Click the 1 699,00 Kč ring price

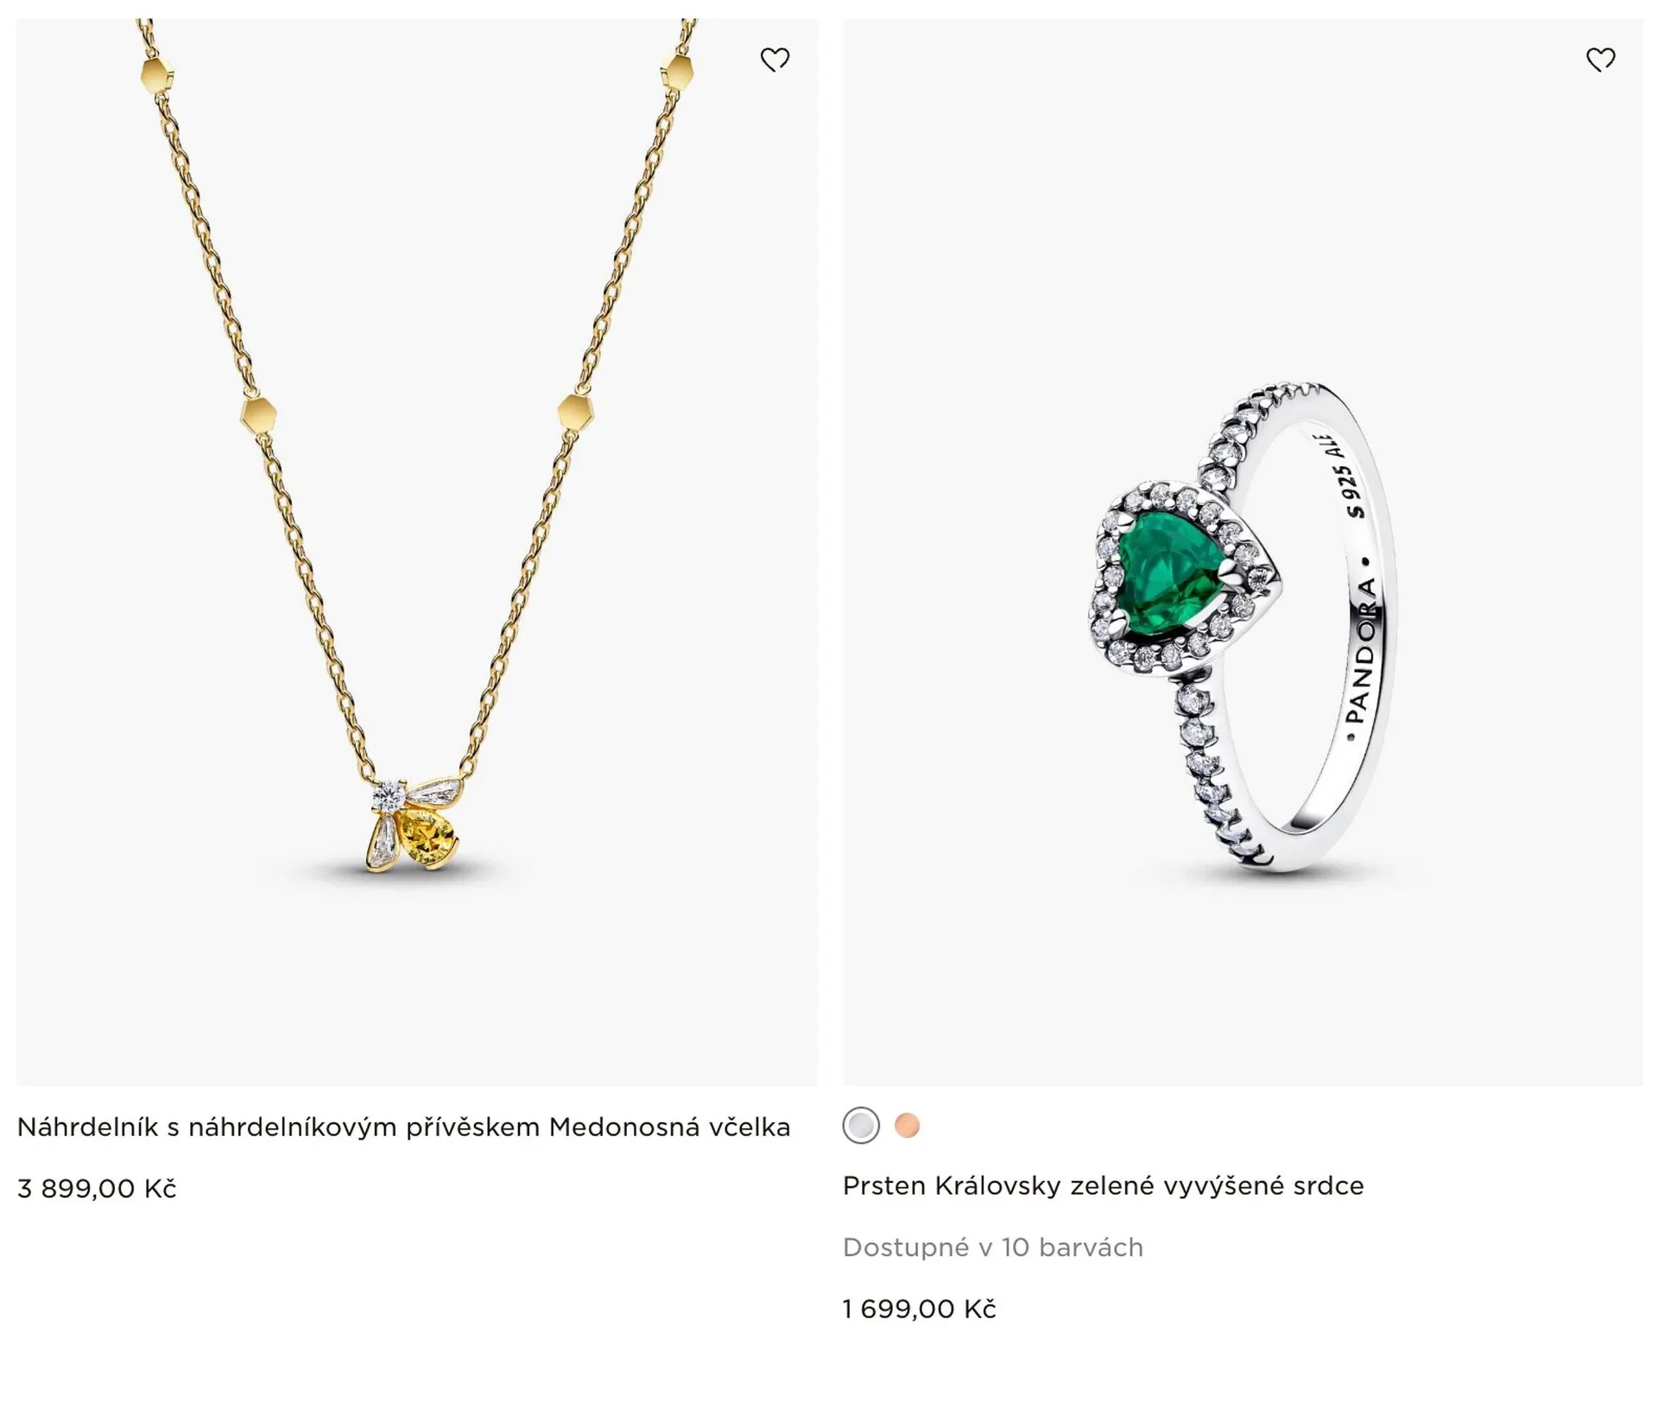click(919, 1309)
